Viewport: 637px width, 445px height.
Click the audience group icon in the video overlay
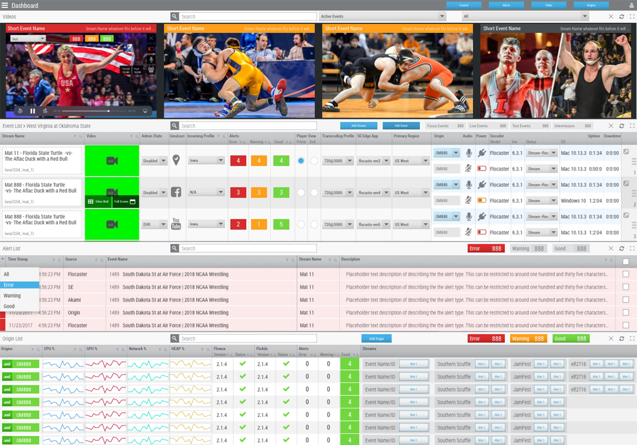151,69
